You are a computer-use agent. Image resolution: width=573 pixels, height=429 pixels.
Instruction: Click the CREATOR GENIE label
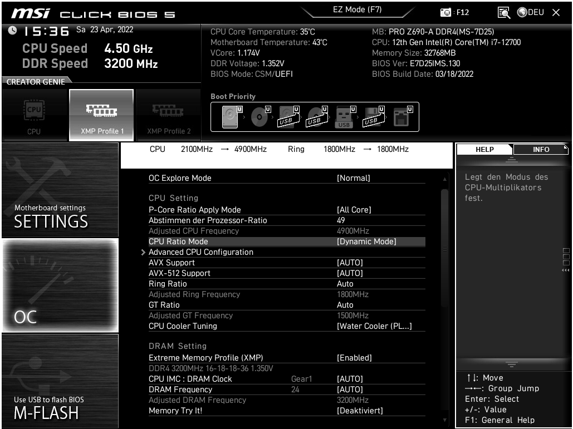tap(36, 82)
